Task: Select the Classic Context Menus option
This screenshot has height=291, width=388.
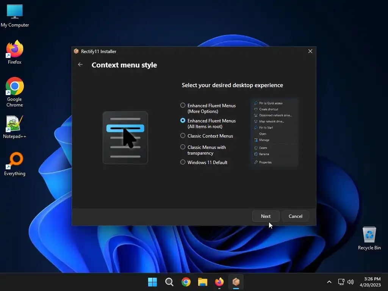Action: 207,136
